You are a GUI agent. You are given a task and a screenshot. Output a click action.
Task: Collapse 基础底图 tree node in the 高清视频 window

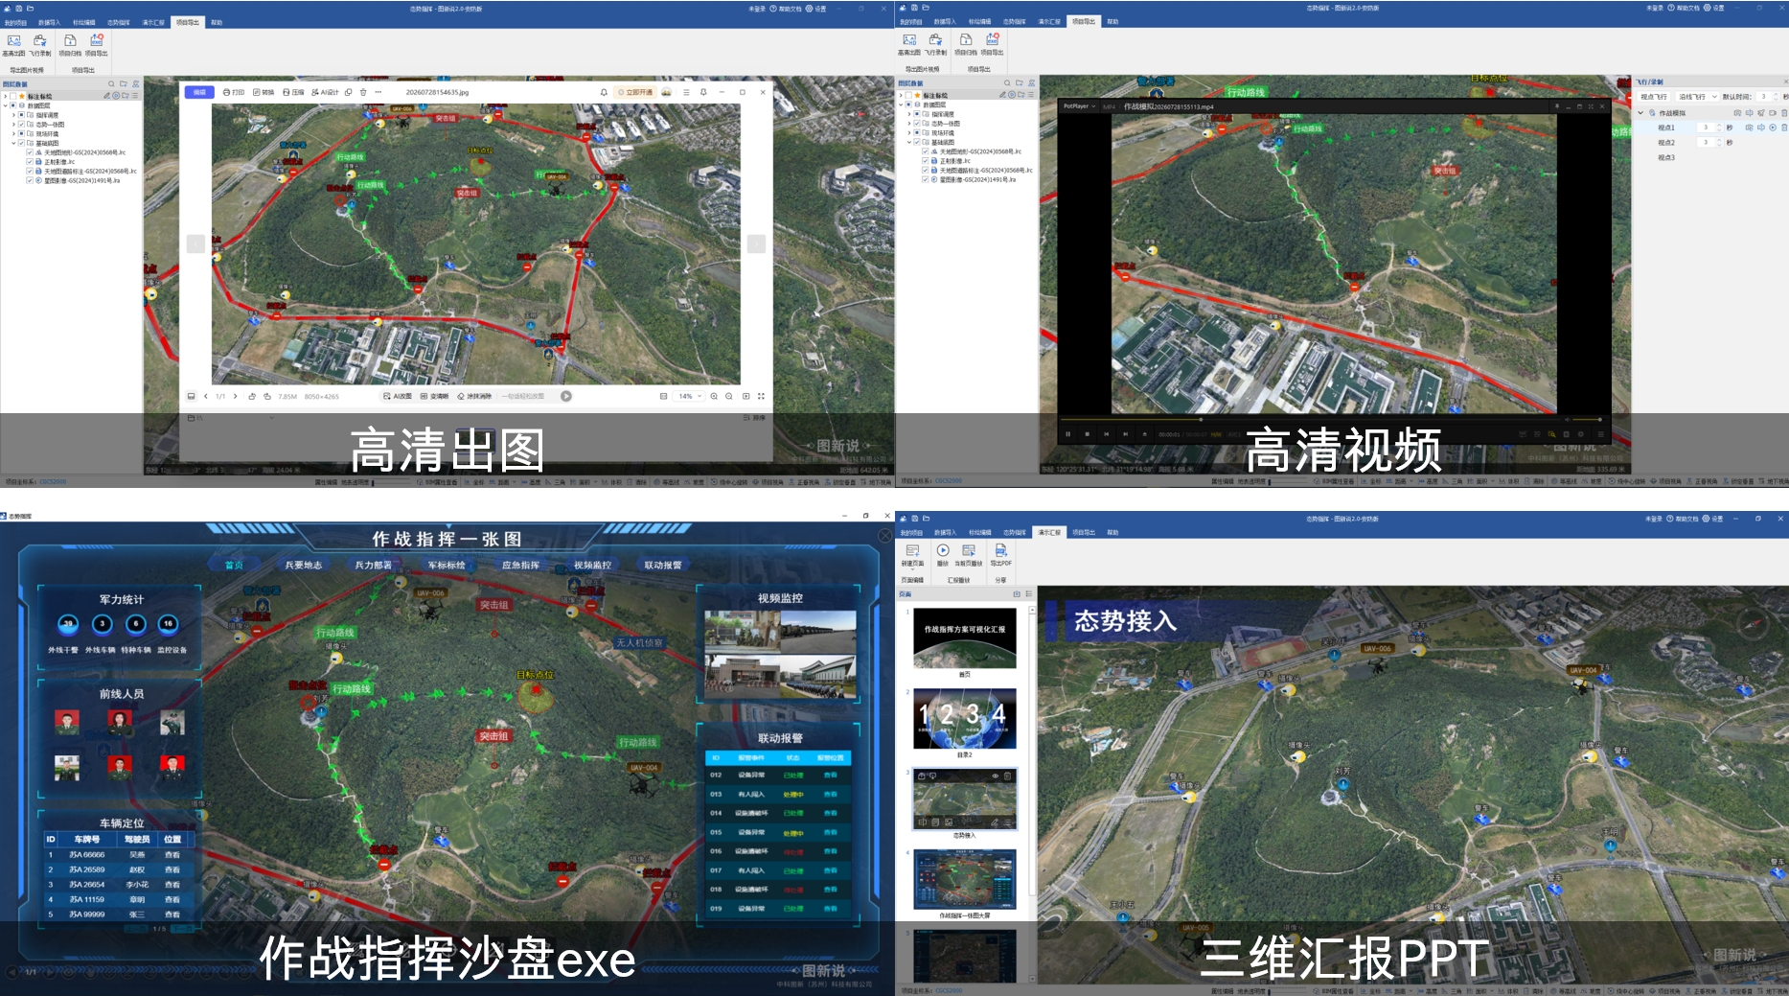point(909,142)
